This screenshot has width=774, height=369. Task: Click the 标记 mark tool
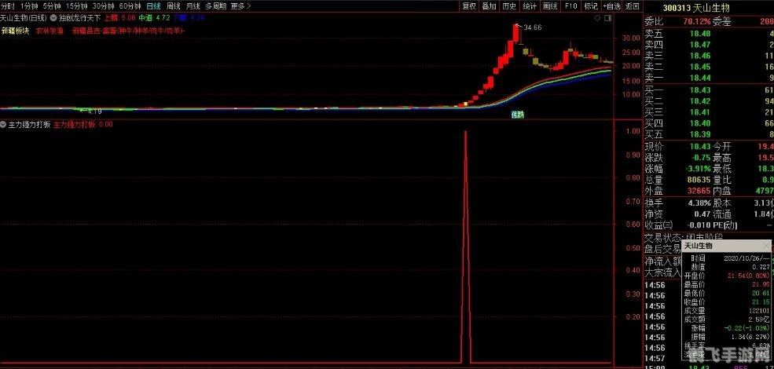click(591, 5)
